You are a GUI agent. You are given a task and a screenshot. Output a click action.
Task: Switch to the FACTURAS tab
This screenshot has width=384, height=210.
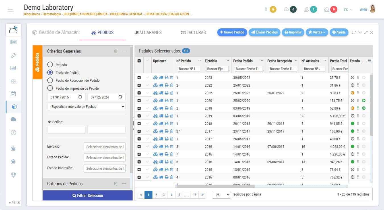193,33
